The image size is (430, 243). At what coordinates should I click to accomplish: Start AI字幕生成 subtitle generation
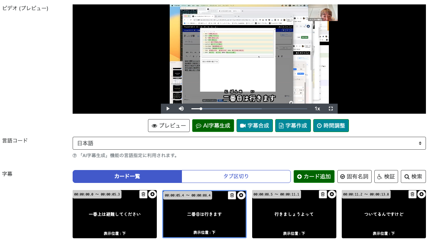coord(213,126)
